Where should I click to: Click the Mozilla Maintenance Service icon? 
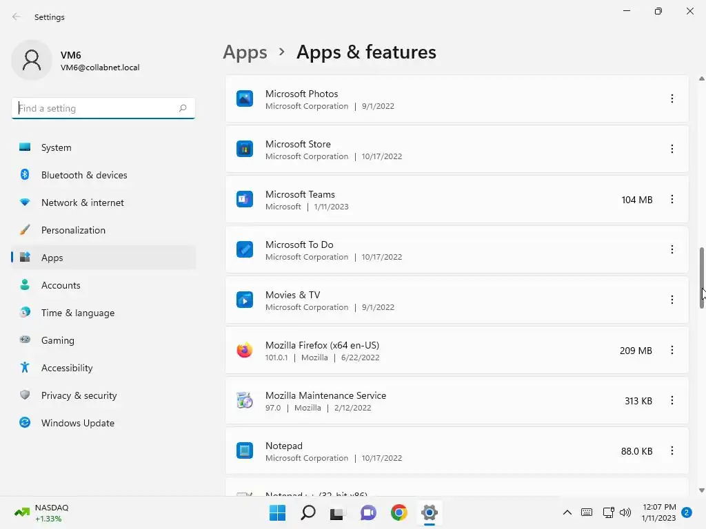pyautogui.click(x=245, y=400)
